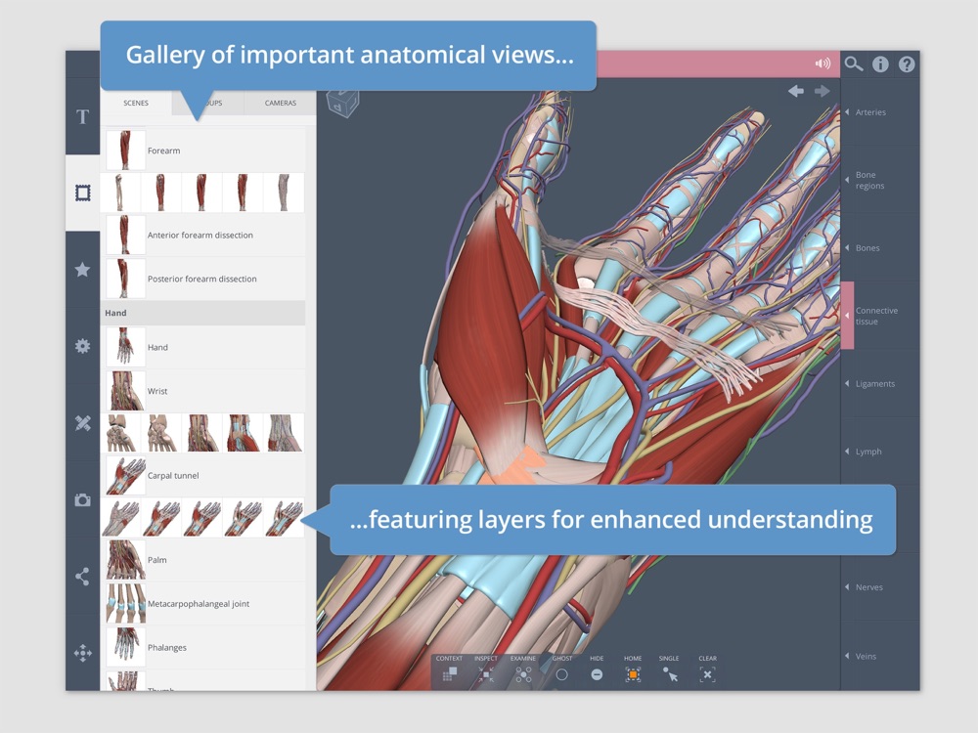Click the Examine tool in bottom toolbar
Image resolution: width=978 pixels, height=733 pixels.
[523, 669]
